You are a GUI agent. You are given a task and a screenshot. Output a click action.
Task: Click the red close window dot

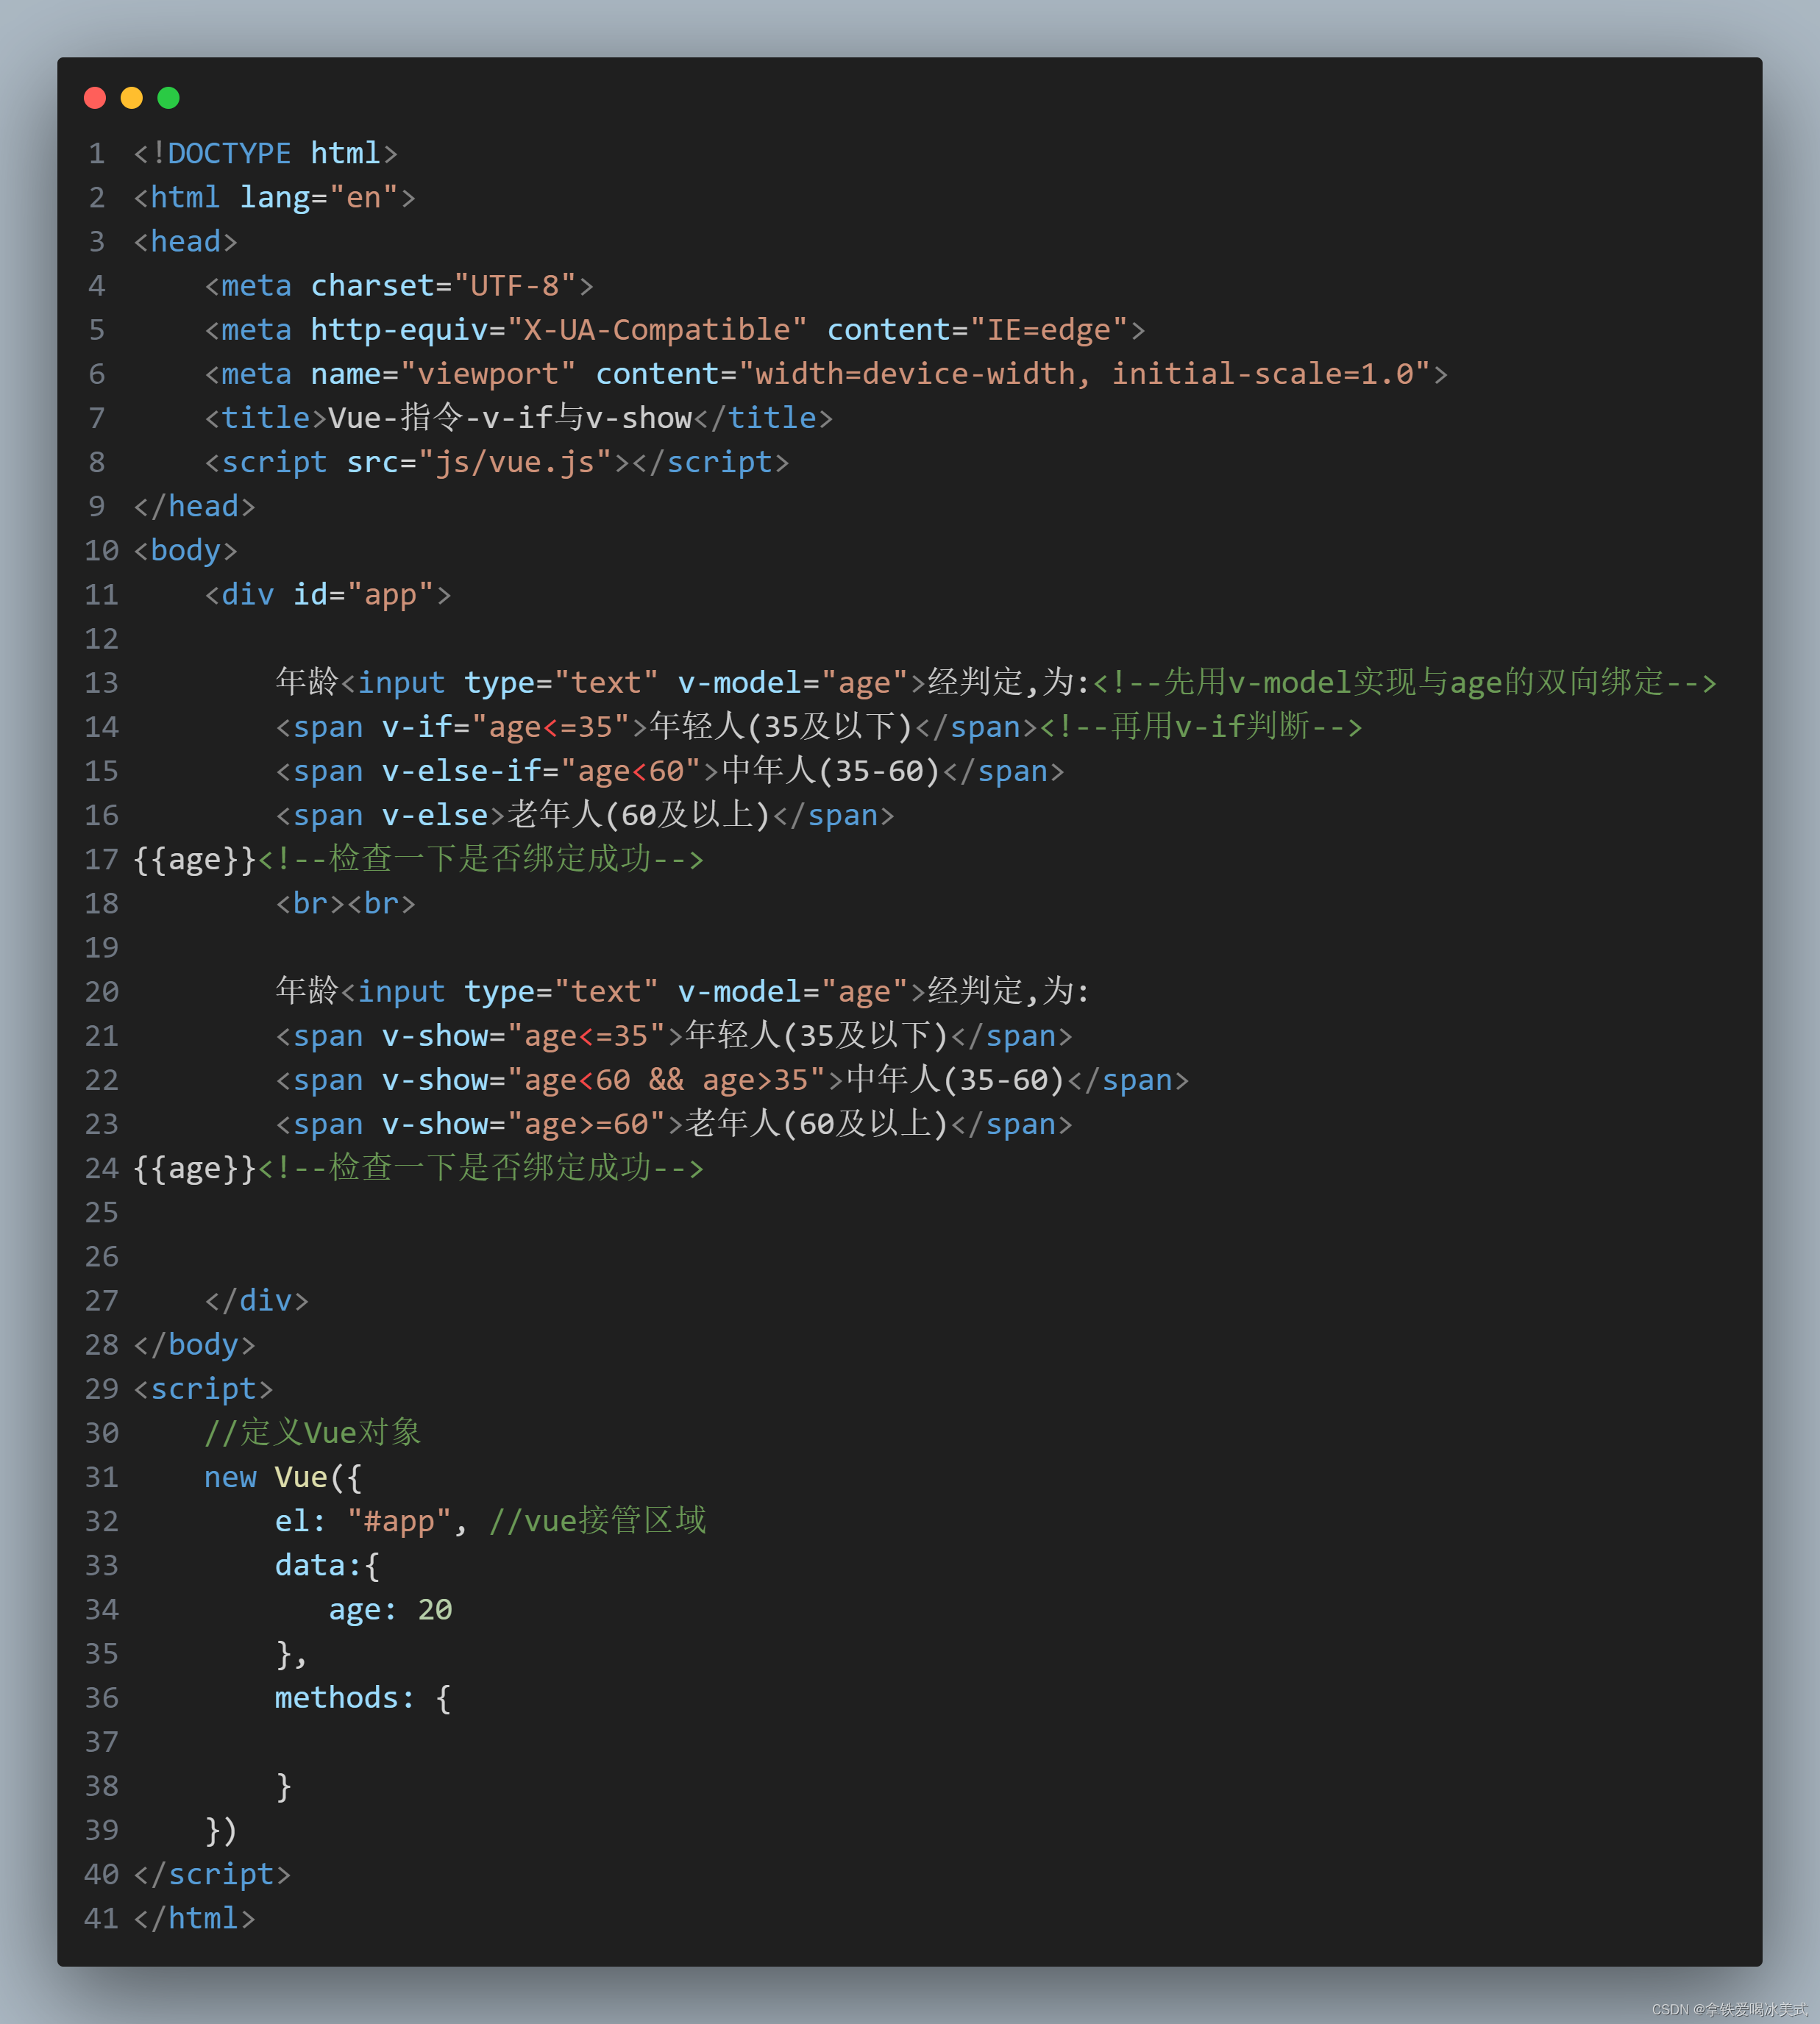coord(95,97)
